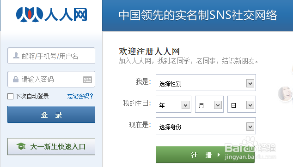
Task: Click the 我是: label
Action: tap(143, 81)
